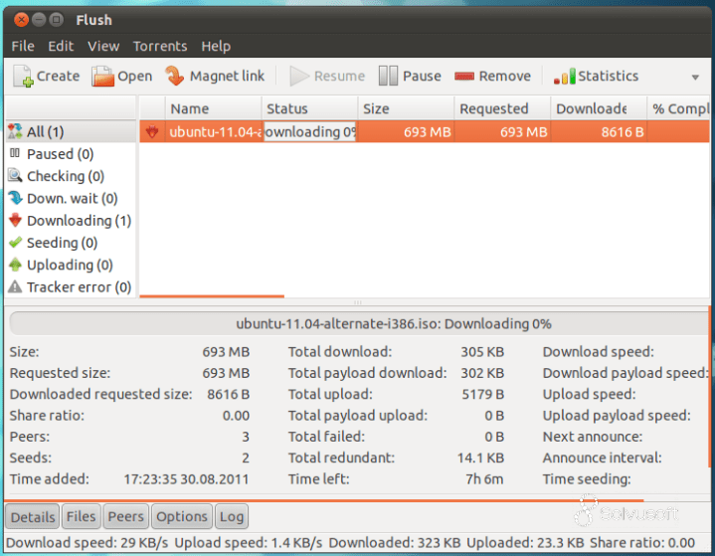
Task: Click the Paused category icon
Action: (x=15, y=153)
